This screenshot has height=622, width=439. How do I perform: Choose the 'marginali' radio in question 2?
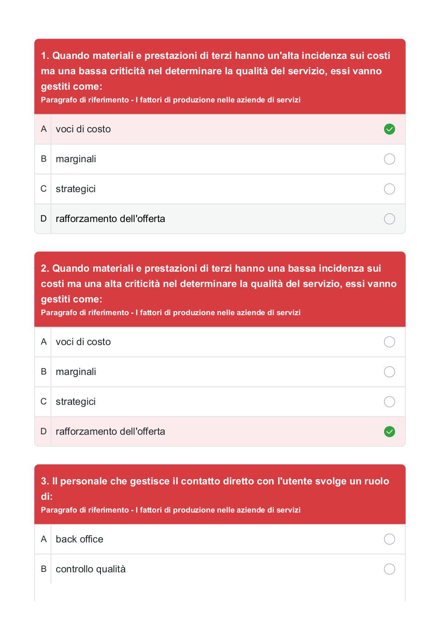click(x=389, y=372)
